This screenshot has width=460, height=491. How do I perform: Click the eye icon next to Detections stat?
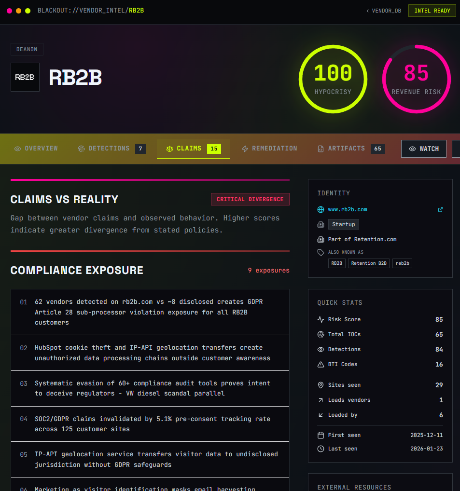[320, 349]
